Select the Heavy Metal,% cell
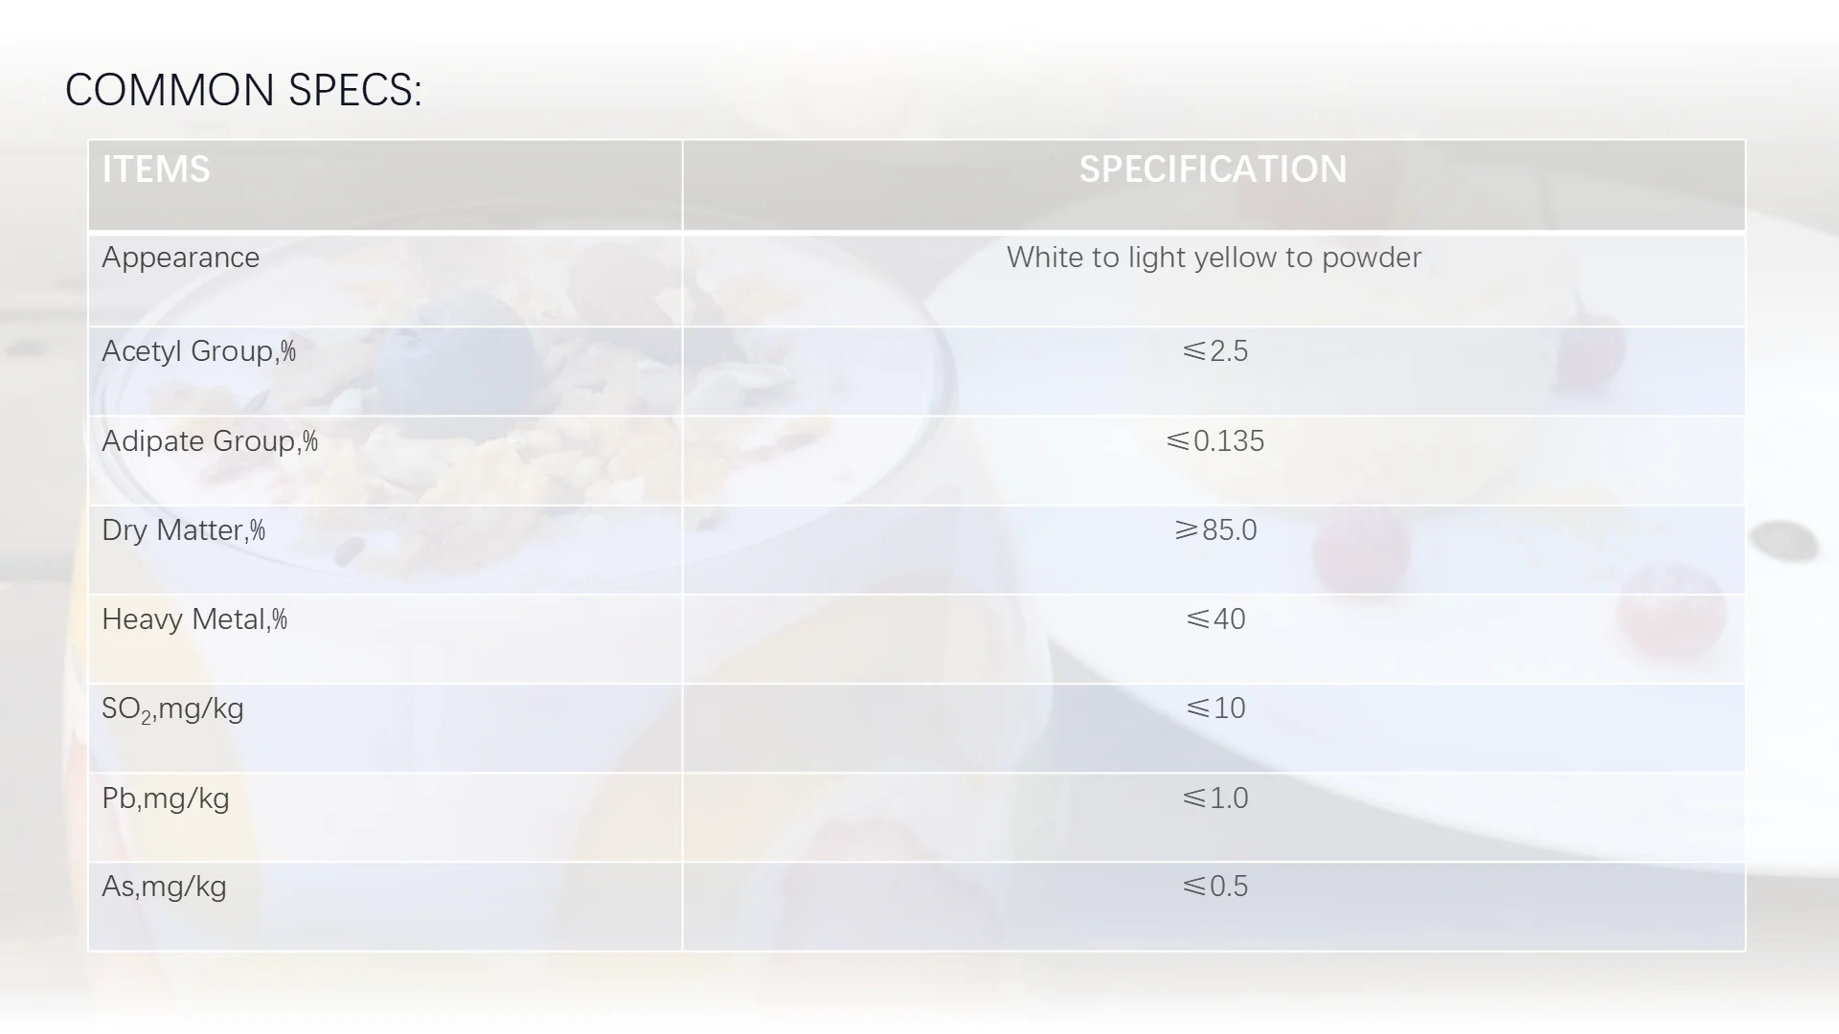Image resolution: width=1839 pixels, height=1034 pixels. (x=194, y=619)
